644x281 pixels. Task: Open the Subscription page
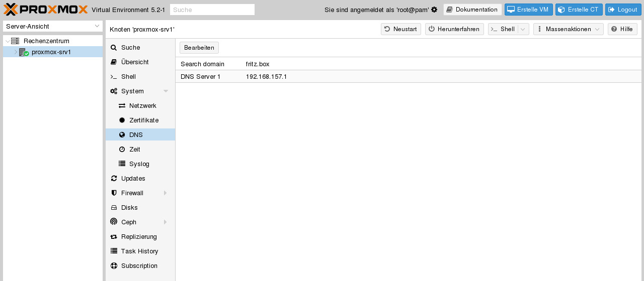(x=139, y=266)
